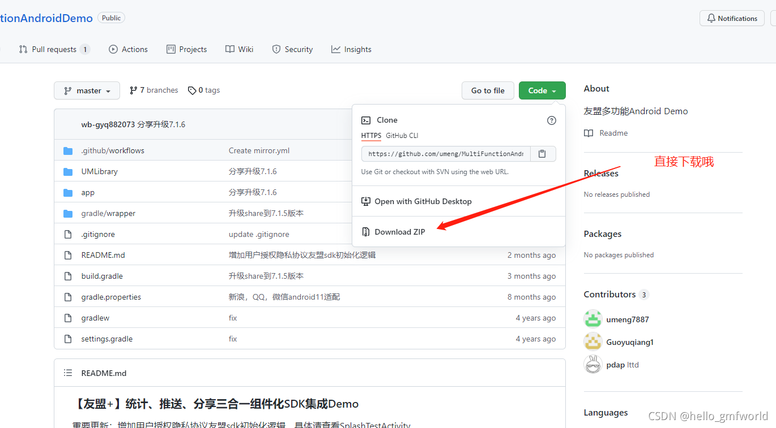Viewport: 776px width, 428px height.
Task: Open the Security tab
Action: coord(292,49)
